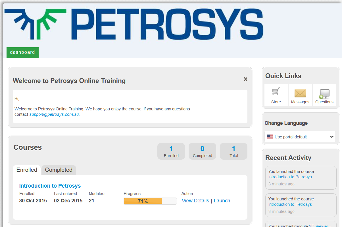
Task: Click the 71% course progress bar
Action: 150,201
